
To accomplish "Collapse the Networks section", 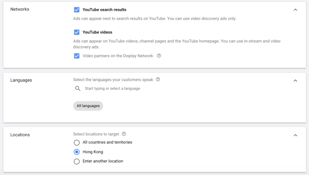I will coord(295,10).
